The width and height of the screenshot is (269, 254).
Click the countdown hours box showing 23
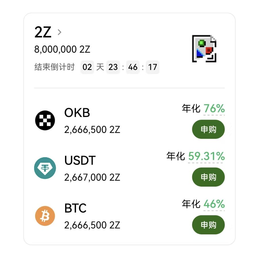(x=113, y=67)
